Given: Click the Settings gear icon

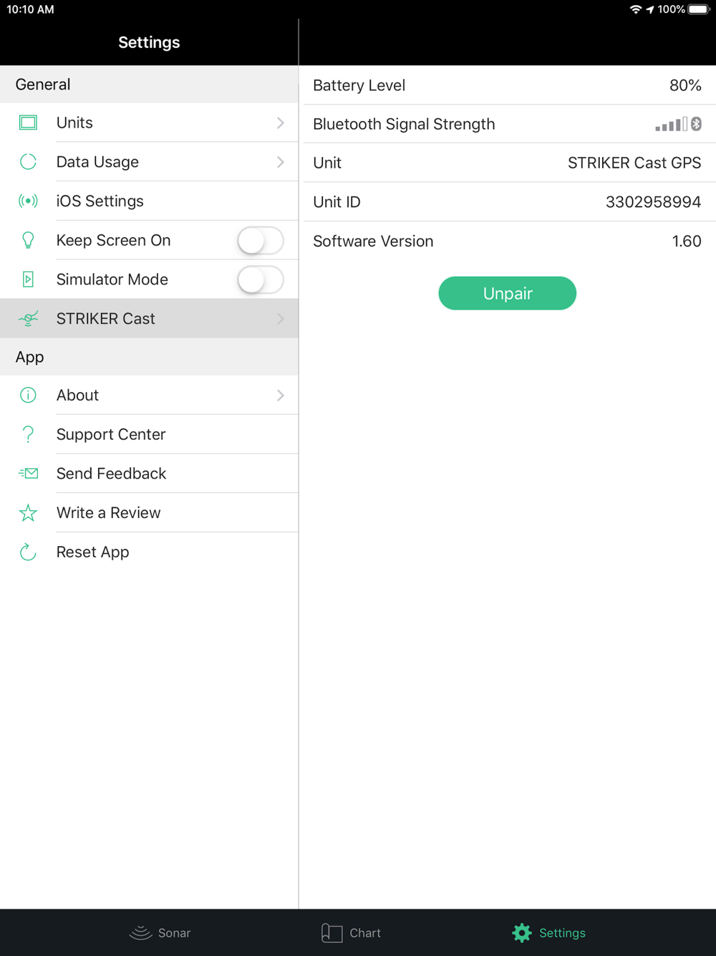Looking at the screenshot, I should [522, 932].
